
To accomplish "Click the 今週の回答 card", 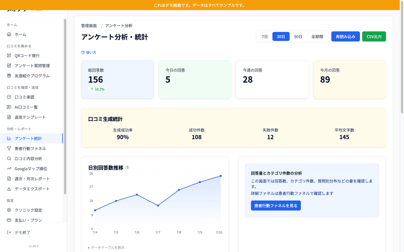I will click(272, 80).
